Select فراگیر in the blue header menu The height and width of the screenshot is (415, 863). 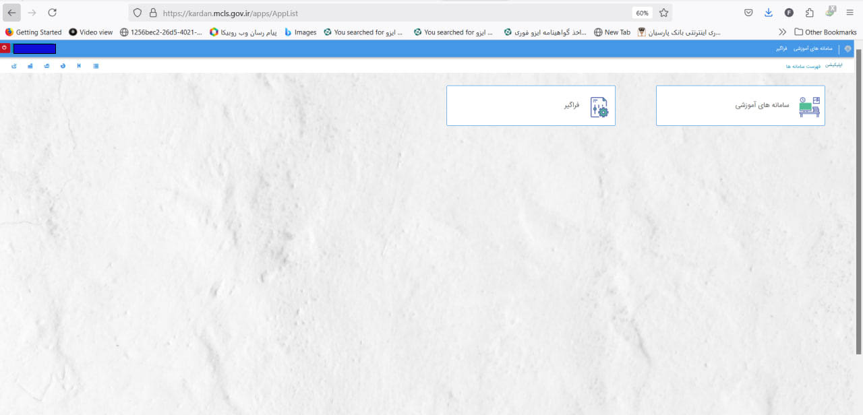781,49
